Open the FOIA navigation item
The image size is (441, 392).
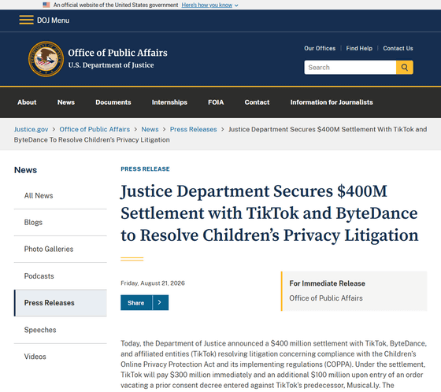[216, 102]
